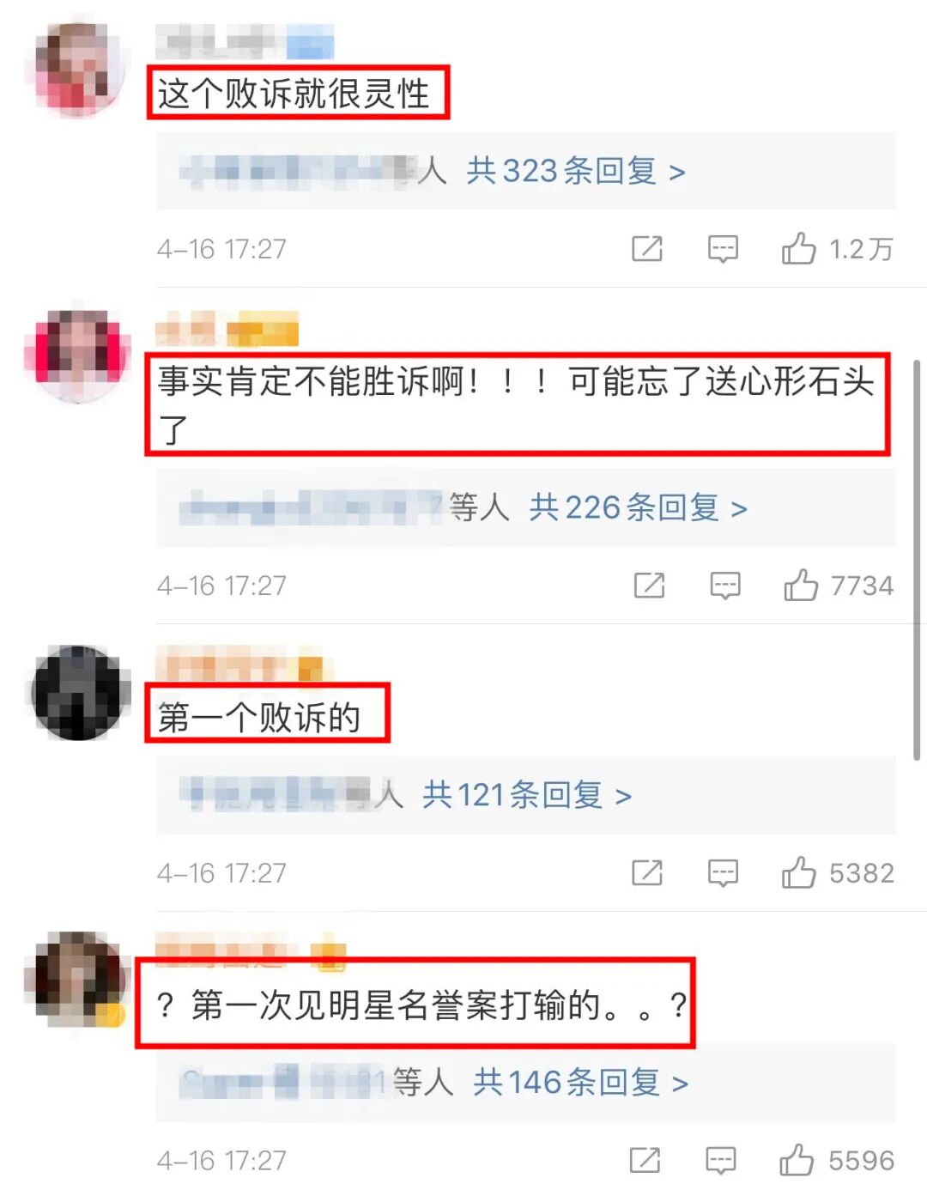
Task: Like the comment with 7734 likes
Action: pos(800,586)
